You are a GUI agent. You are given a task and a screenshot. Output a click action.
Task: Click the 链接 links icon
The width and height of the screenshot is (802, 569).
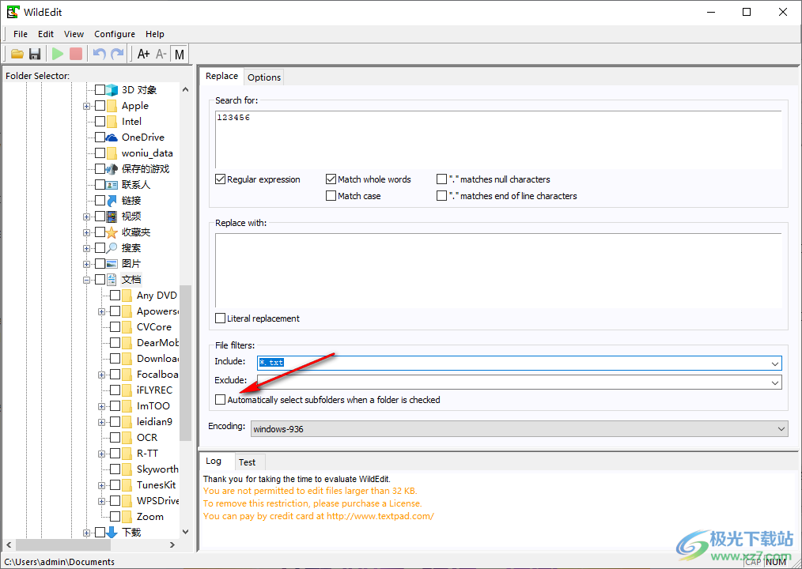click(x=112, y=201)
